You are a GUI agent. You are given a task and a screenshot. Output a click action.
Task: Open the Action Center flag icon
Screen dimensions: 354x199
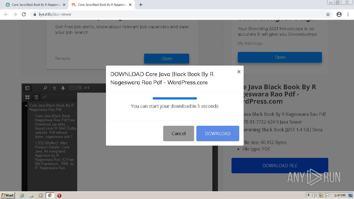[327, 195]
